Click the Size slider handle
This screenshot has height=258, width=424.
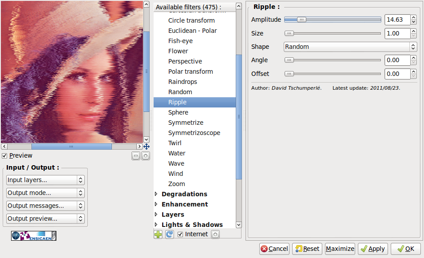click(289, 34)
